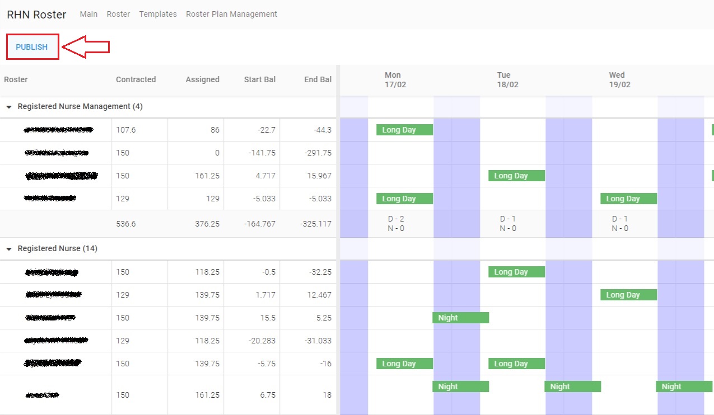Collapse the Registered Nurse Management group
The height and width of the screenshot is (415, 714).
(x=9, y=107)
